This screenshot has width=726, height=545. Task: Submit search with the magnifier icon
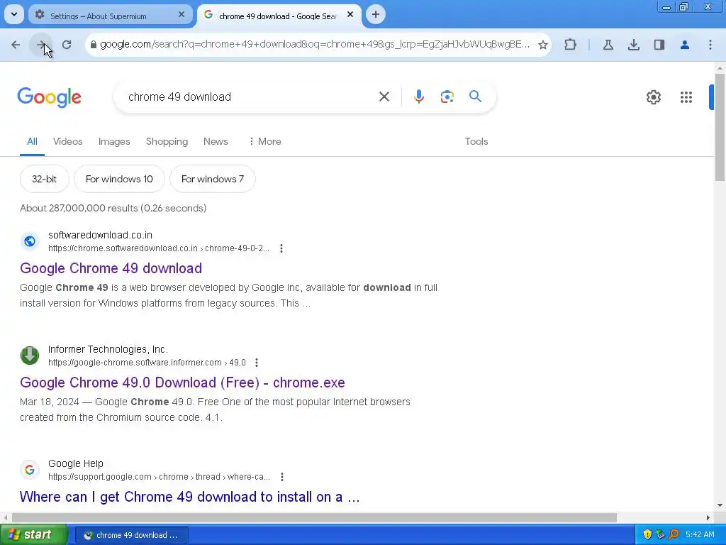(x=475, y=97)
